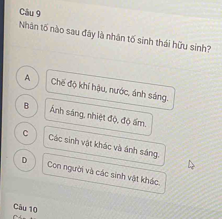Pick the letter D beside 'Con người' answer

click(24, 160)
